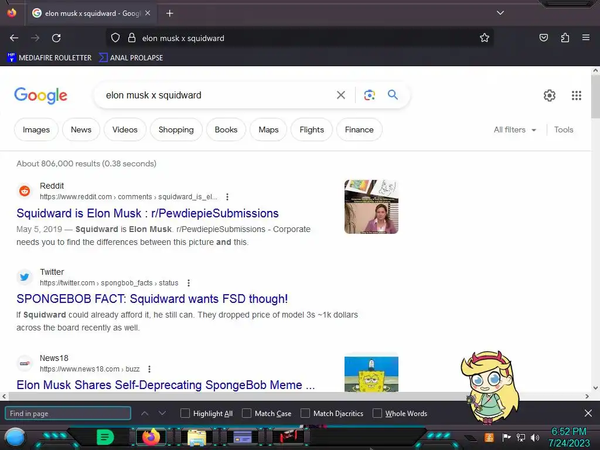Open network icon in system tray
The height and width of the screenshot is (450, 600).
pyautogui.click(x=520, y=437)
